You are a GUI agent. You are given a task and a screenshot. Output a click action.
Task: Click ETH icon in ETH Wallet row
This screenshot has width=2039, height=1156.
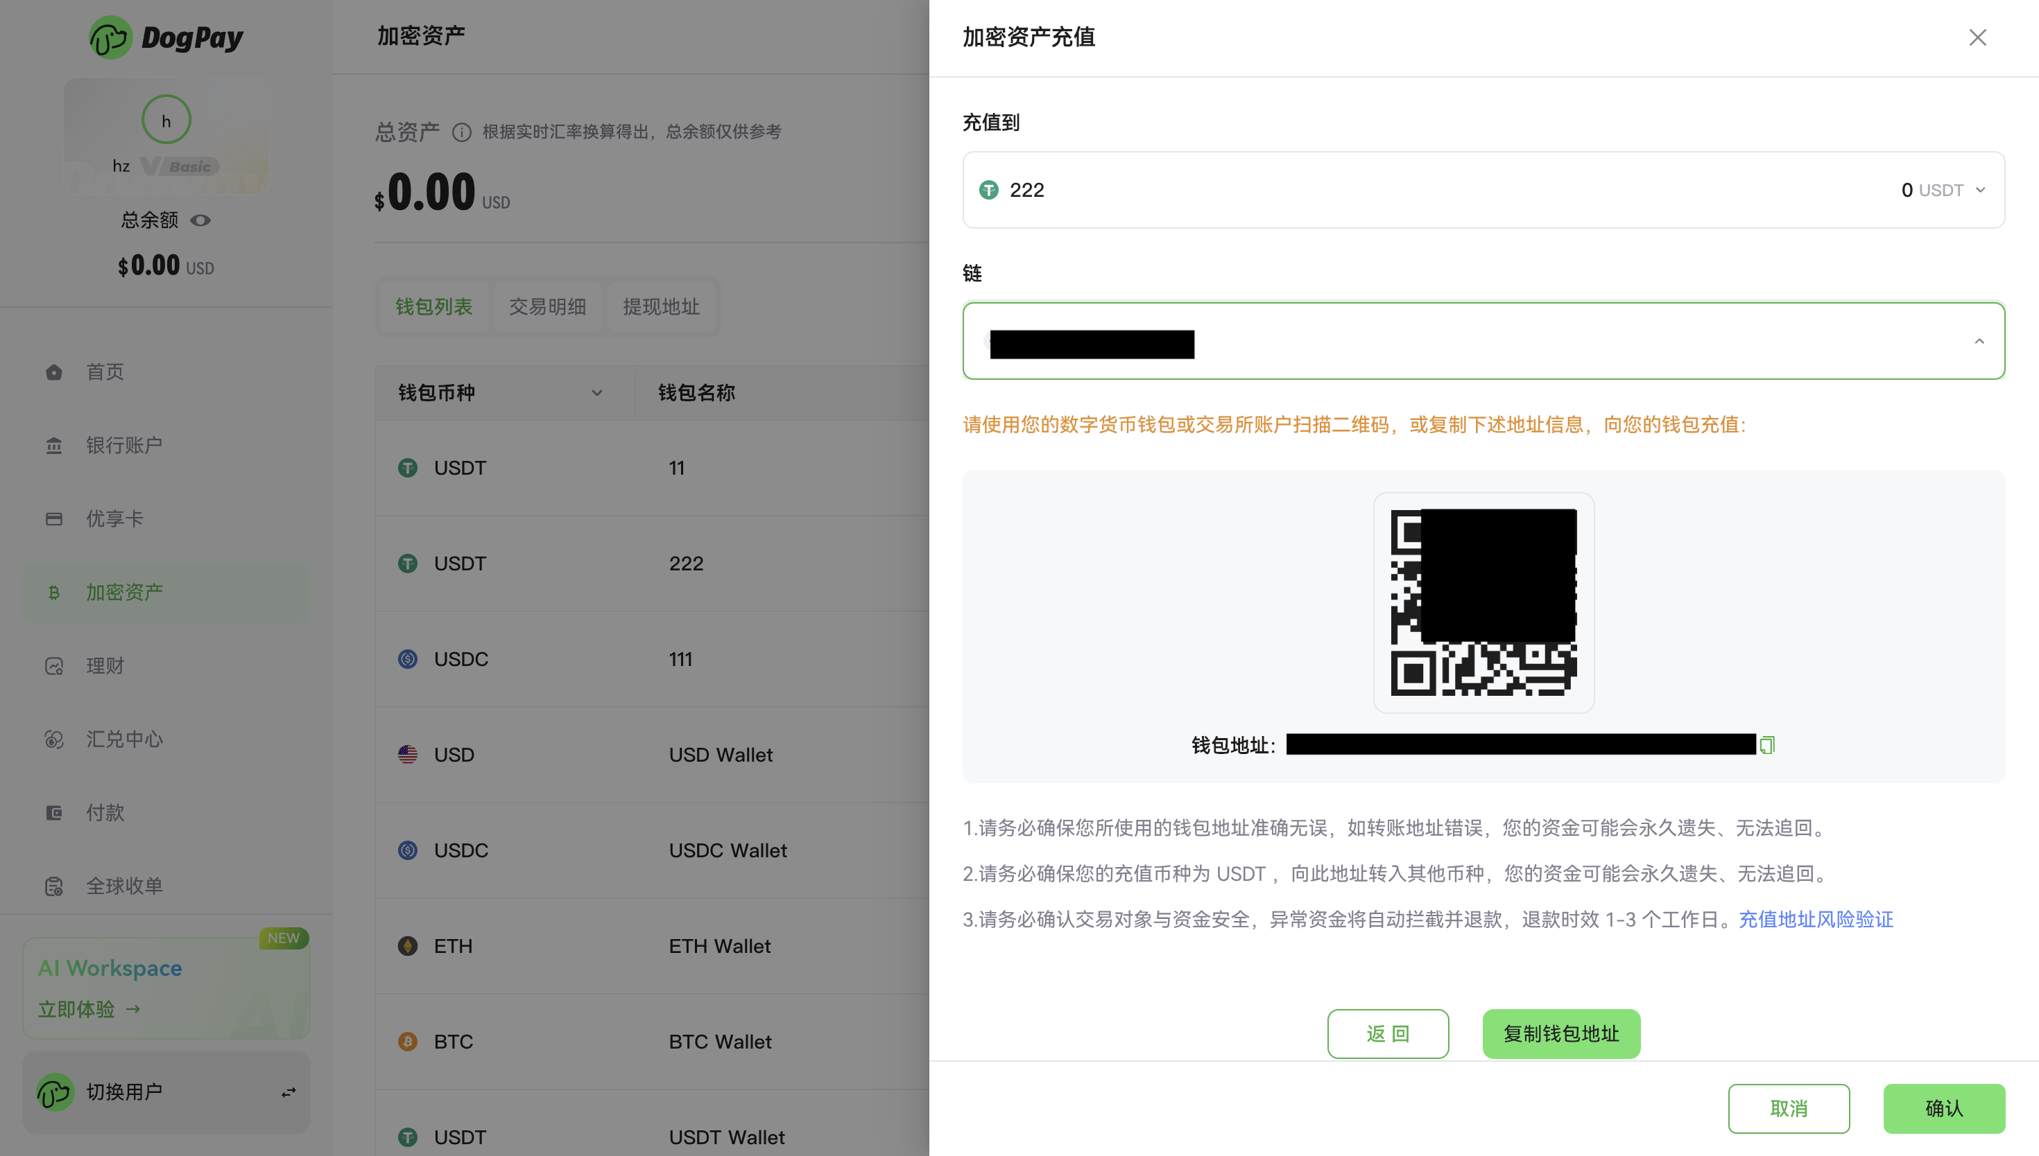point(408,947)
